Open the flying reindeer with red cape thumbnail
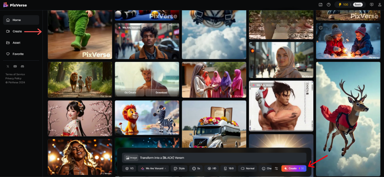The height and width of the screenshot is (177, 384). (348, 119)
